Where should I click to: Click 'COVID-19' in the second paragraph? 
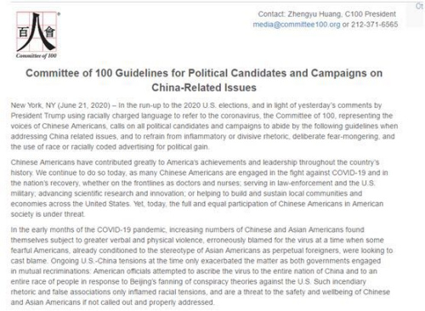click(x=348, y=172)
